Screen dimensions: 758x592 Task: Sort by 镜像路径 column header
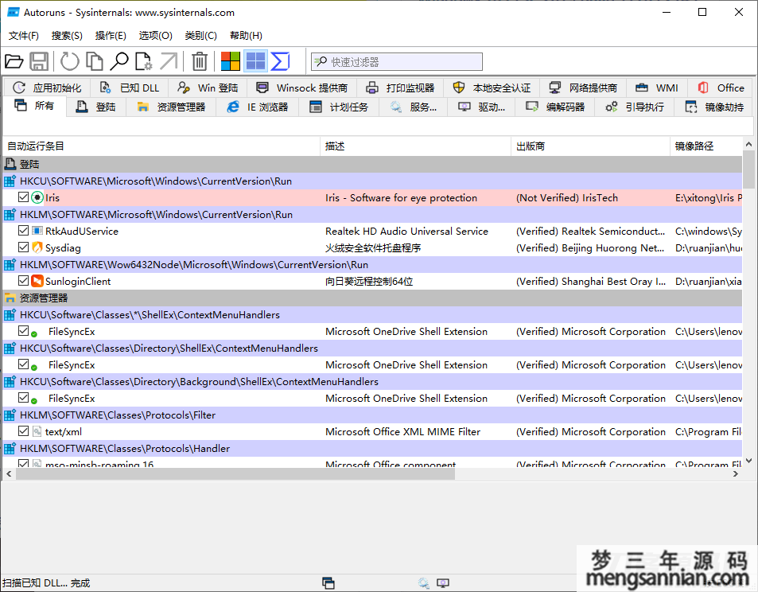706,146
